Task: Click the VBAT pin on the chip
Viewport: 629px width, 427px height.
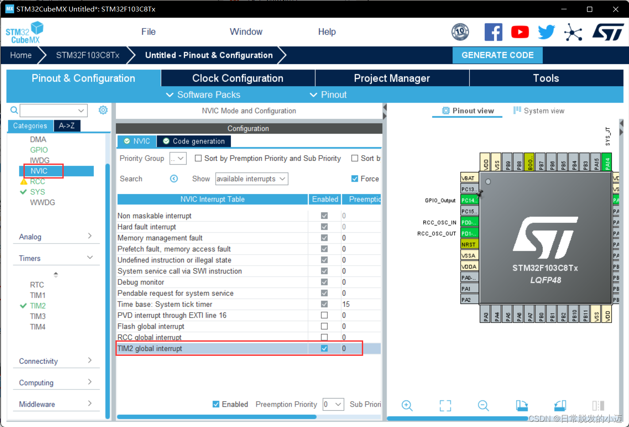Action: tap(469, 178)
